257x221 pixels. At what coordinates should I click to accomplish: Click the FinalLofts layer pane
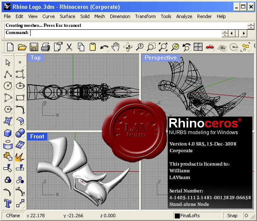[x=197, y=216]
